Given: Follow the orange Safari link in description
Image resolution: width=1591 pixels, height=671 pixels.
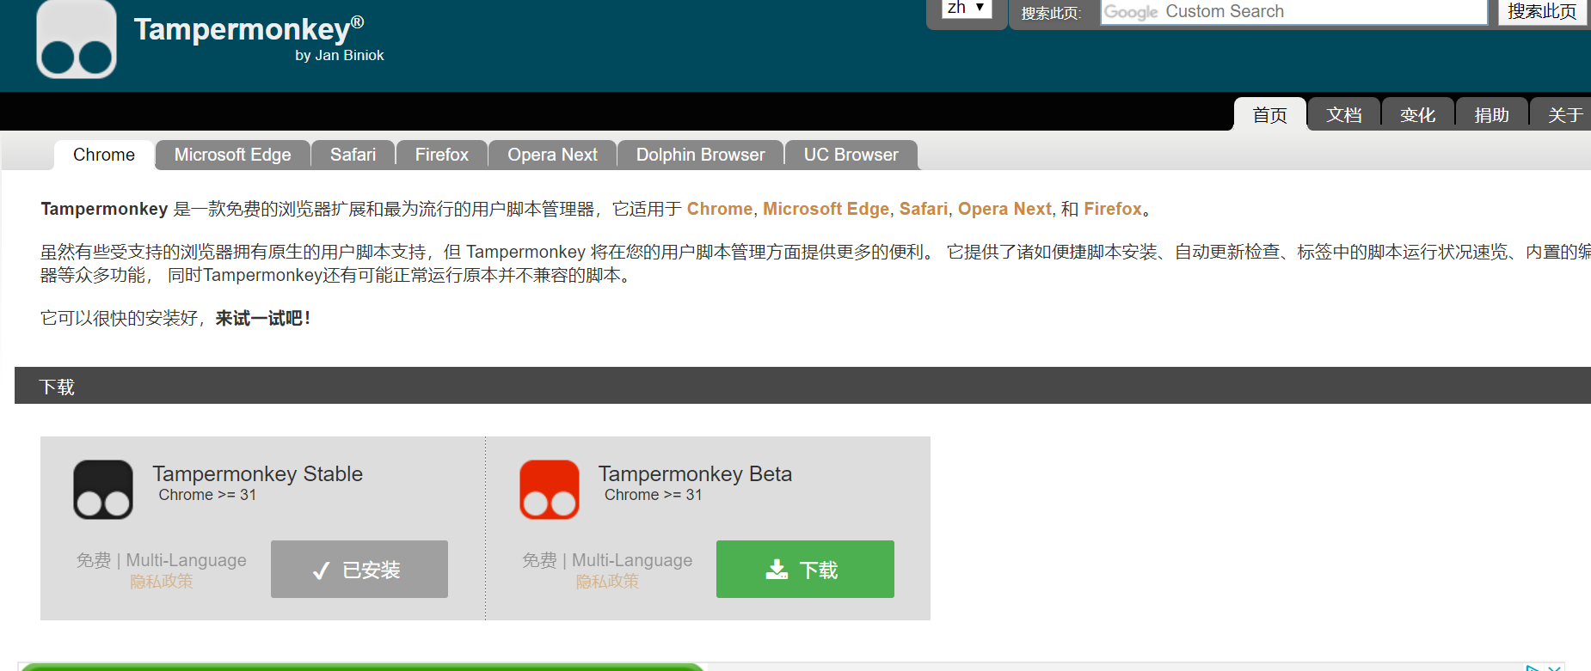Looking at the screenshot, I should (x=924, y=209).
